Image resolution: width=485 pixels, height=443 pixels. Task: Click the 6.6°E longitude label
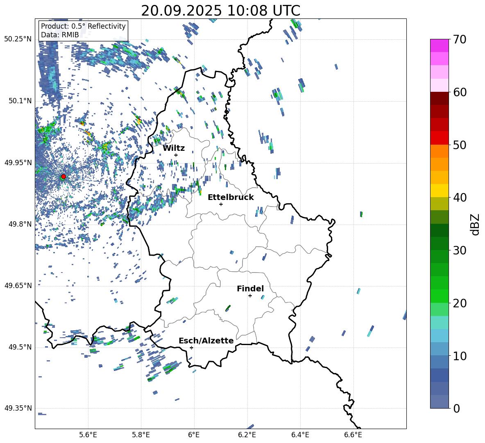click(x=353, y=435)
